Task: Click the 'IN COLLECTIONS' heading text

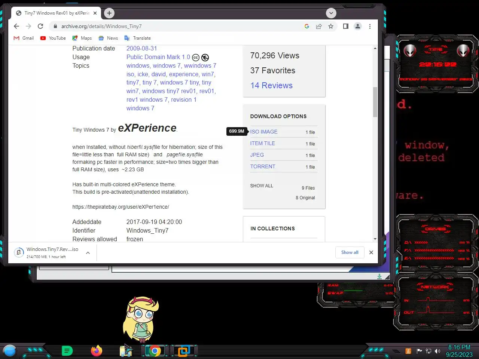Action: [x=272, y=228]
